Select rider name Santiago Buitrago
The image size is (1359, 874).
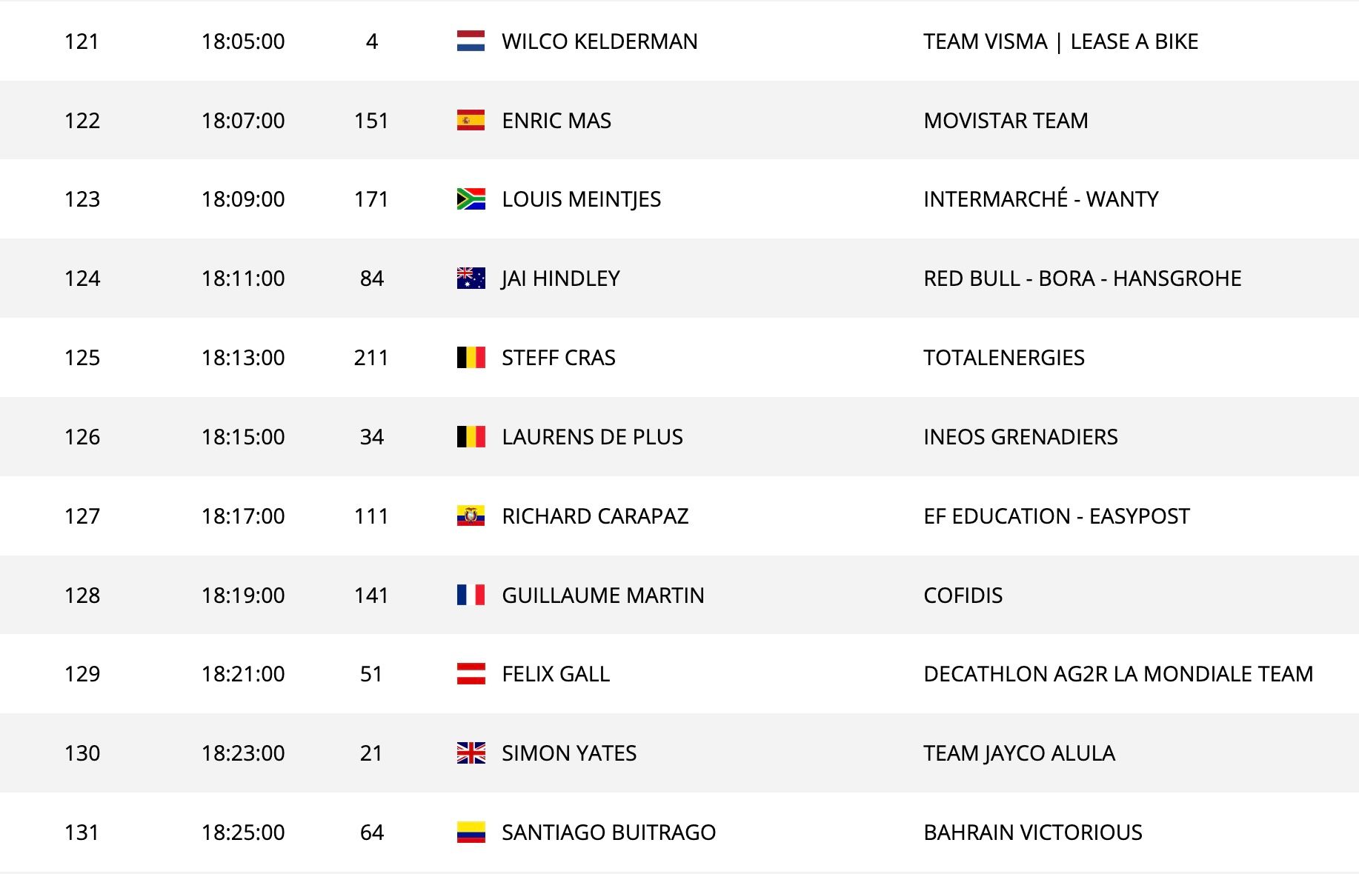[x=608, y=833]
